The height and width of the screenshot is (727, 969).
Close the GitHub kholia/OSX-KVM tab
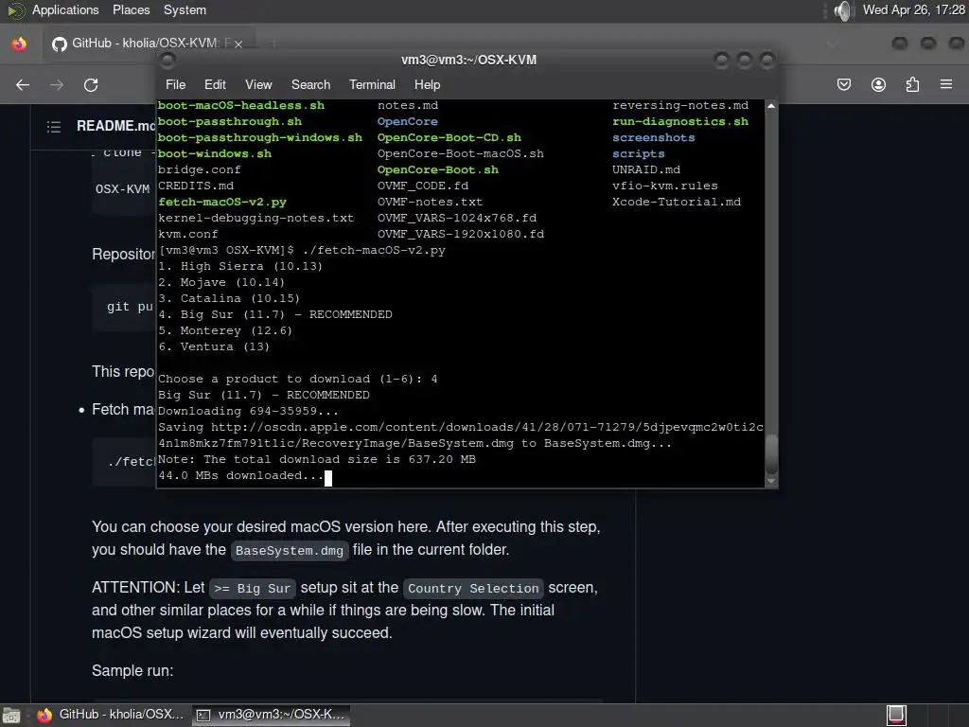tap(238, 44)
